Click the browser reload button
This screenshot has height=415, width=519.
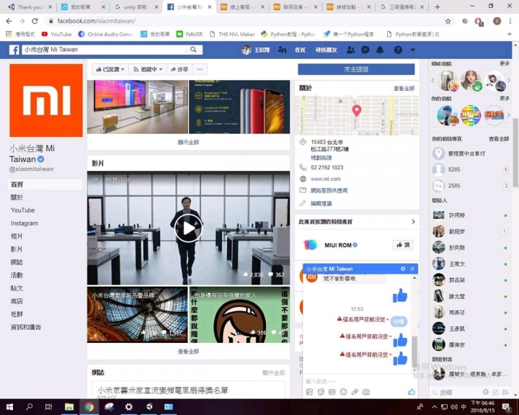click(35, 21)
